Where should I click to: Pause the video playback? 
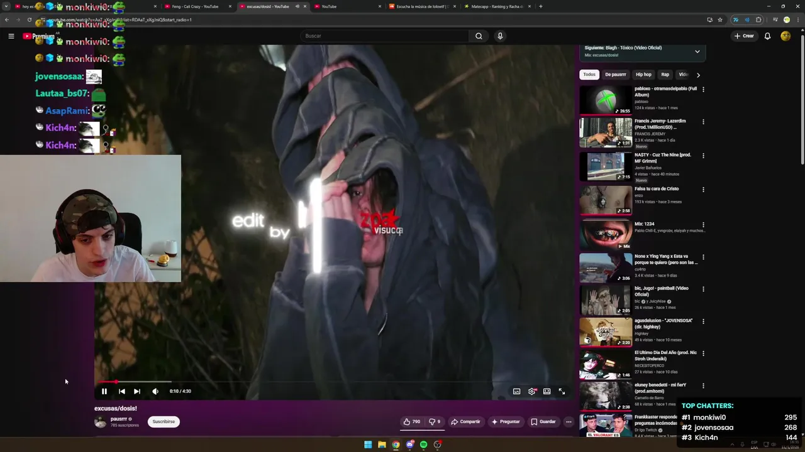104,391
